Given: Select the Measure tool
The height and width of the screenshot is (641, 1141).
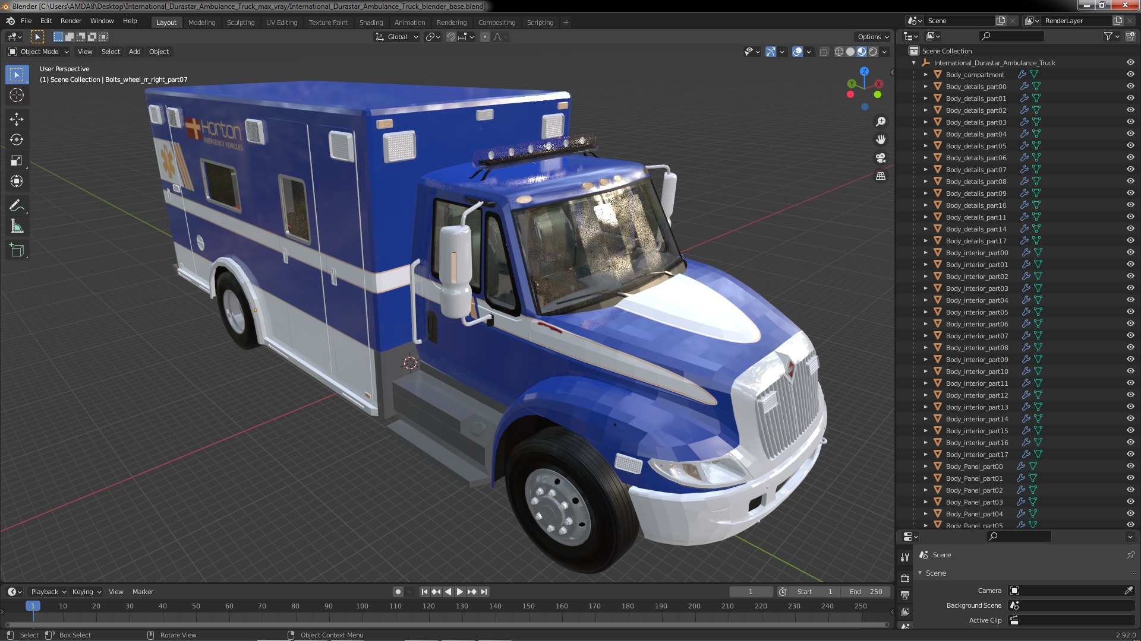Looking at the screenshot, I should coord(17,227).
